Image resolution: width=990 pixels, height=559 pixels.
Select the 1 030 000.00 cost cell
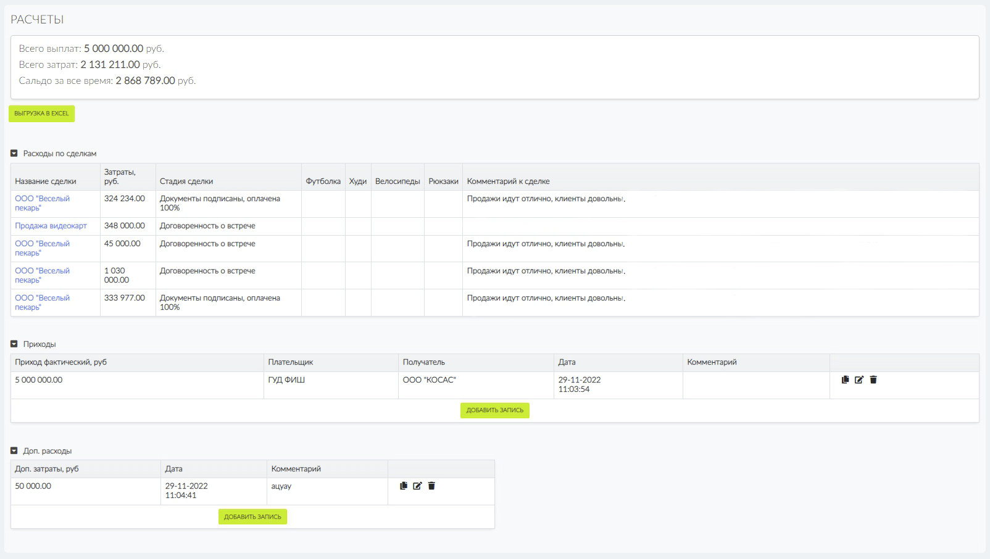128,275
